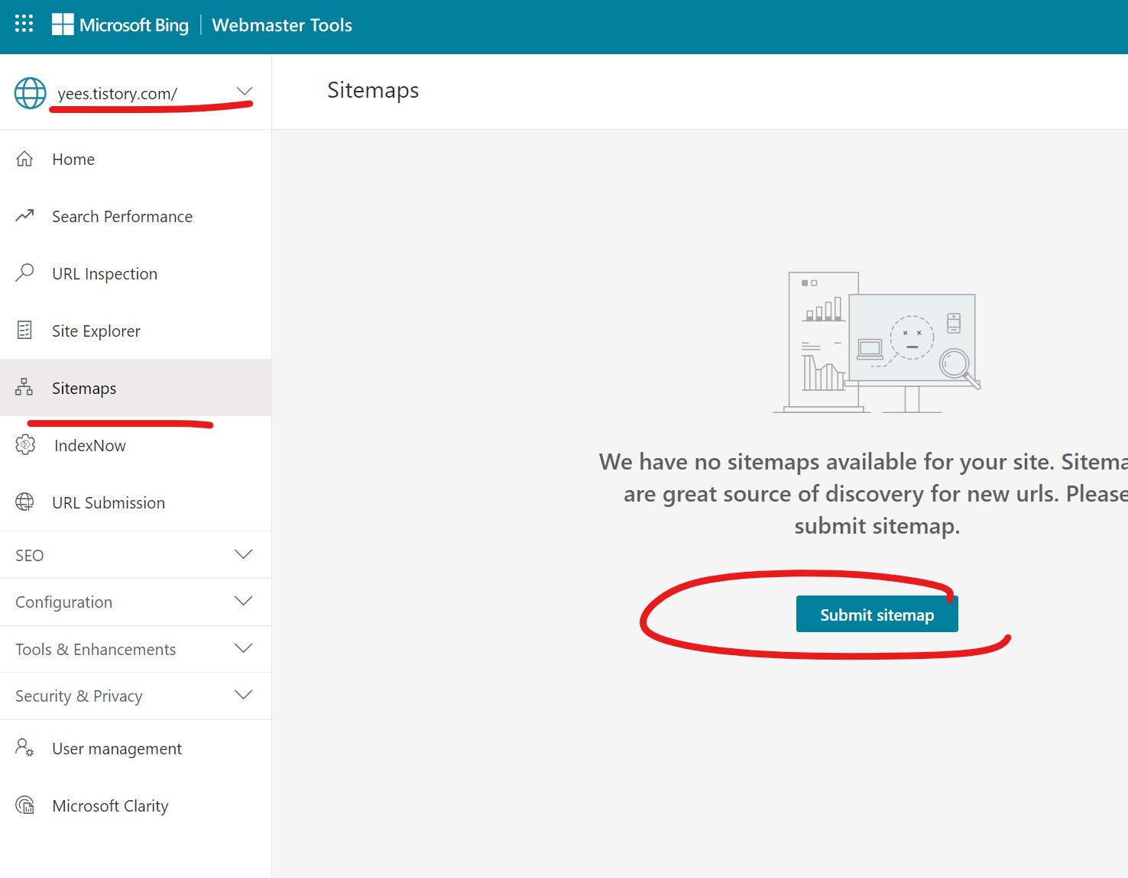This screenshot has height=878, width=1128.
Task: Expand Security & Privacy section
Action: [x=244, y=695]
